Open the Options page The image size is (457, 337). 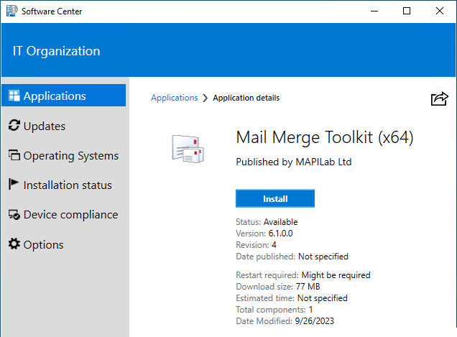tap(36, 244)
